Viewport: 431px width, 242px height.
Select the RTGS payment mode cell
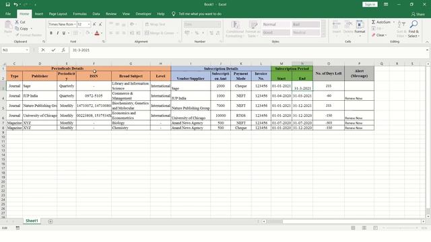point(241,116)
